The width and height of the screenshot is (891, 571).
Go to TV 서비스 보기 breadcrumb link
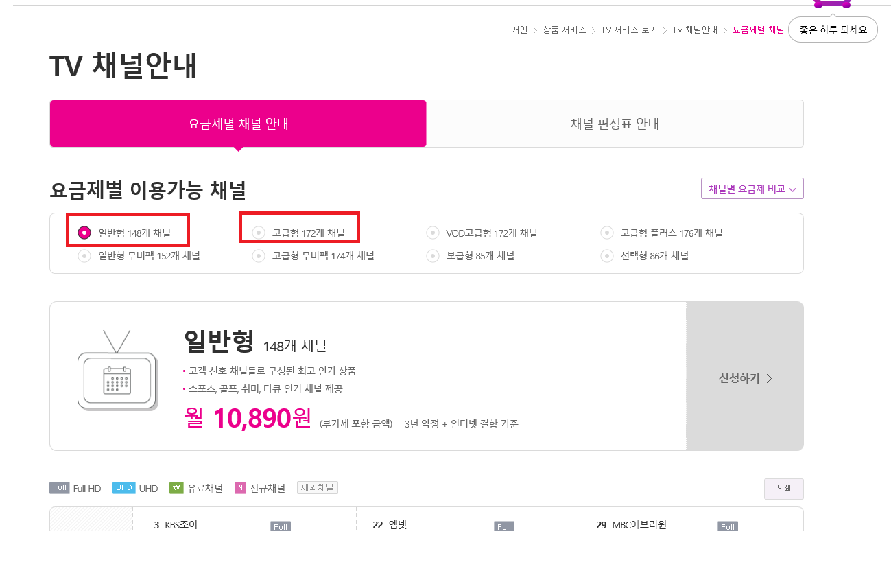(x=628, y=30)
